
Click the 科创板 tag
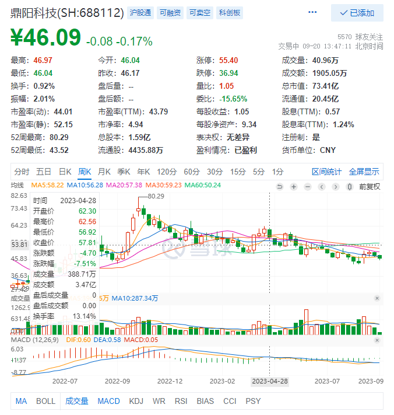(x=230, y=12)
